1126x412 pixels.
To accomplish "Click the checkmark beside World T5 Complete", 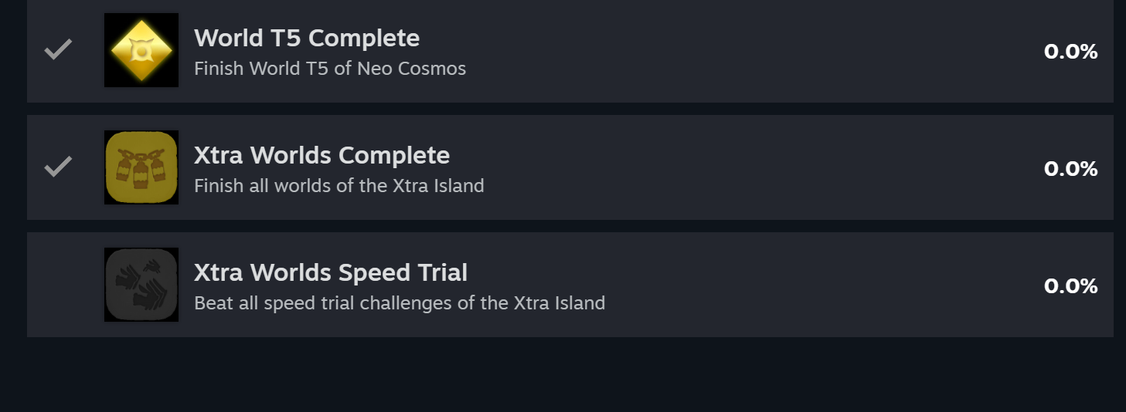I will (58, 50).
